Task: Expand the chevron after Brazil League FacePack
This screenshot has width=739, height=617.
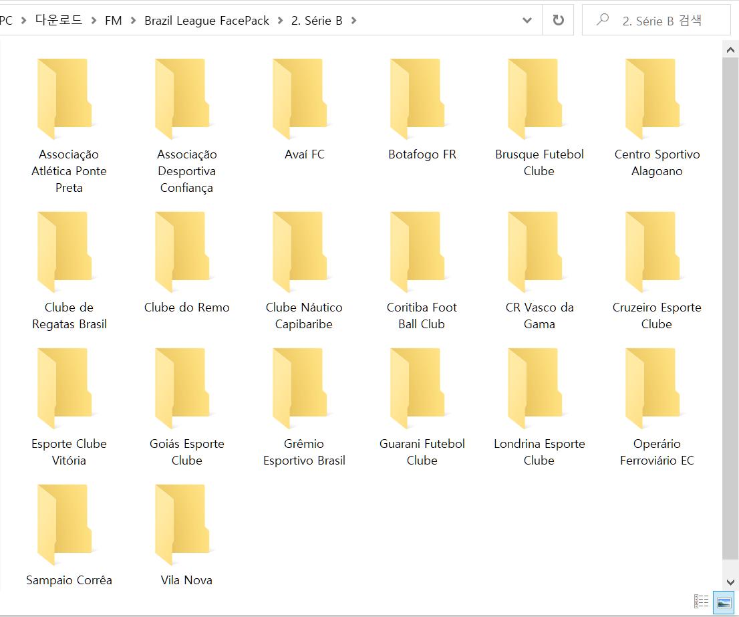Action: click(281, 21)
